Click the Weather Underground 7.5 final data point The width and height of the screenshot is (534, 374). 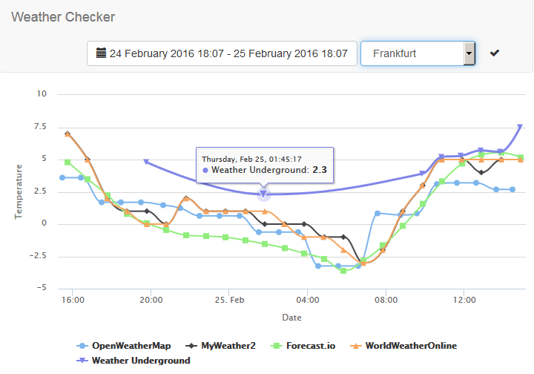pos(520,127)
